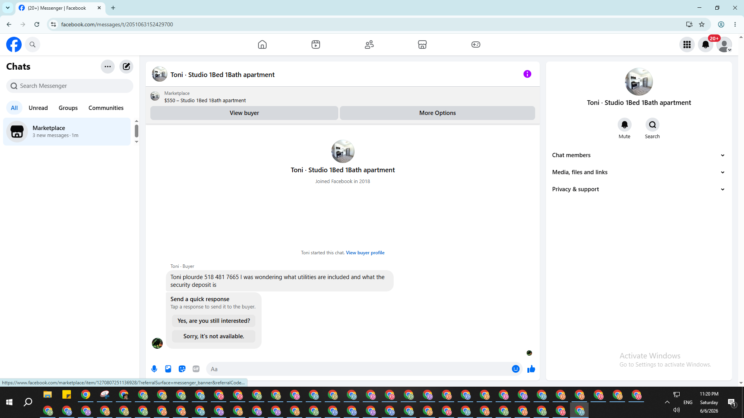Mute this conversation with the bell icon
The width and height of the screenshot is (744, 418).
[625, 125]
